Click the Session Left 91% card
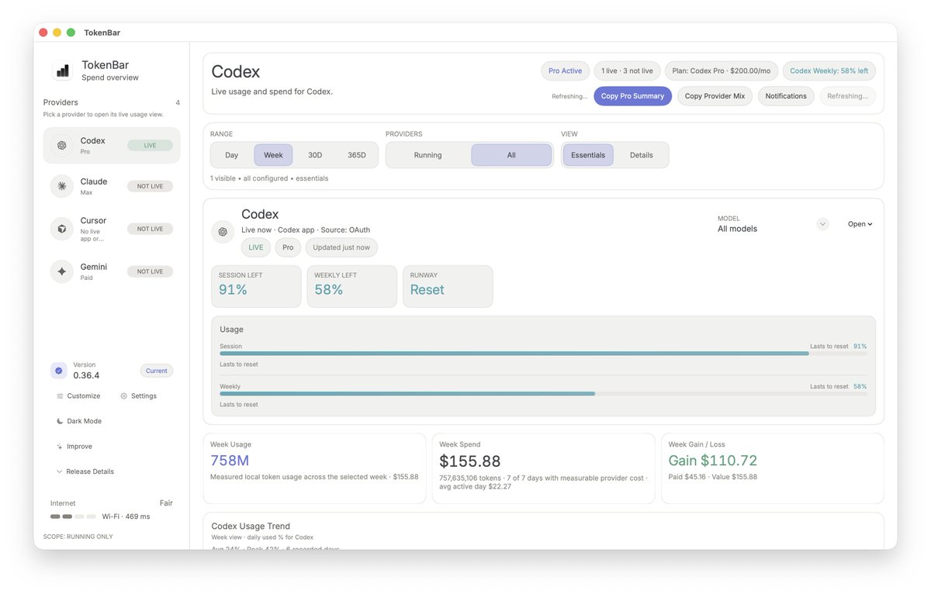 [256, 286]
